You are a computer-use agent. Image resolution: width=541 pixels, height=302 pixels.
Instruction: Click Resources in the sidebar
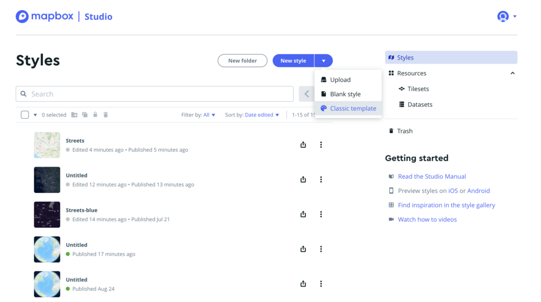pyautogui.click(x=411, y=73)
